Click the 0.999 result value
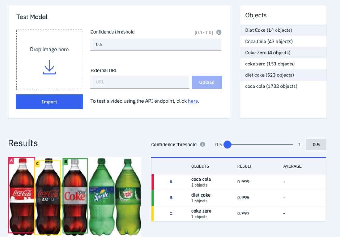 (243, 182)
